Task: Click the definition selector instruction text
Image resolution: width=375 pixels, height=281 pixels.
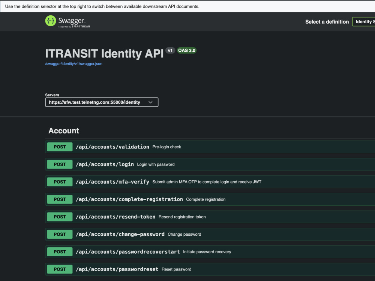Action: point(102,6)
